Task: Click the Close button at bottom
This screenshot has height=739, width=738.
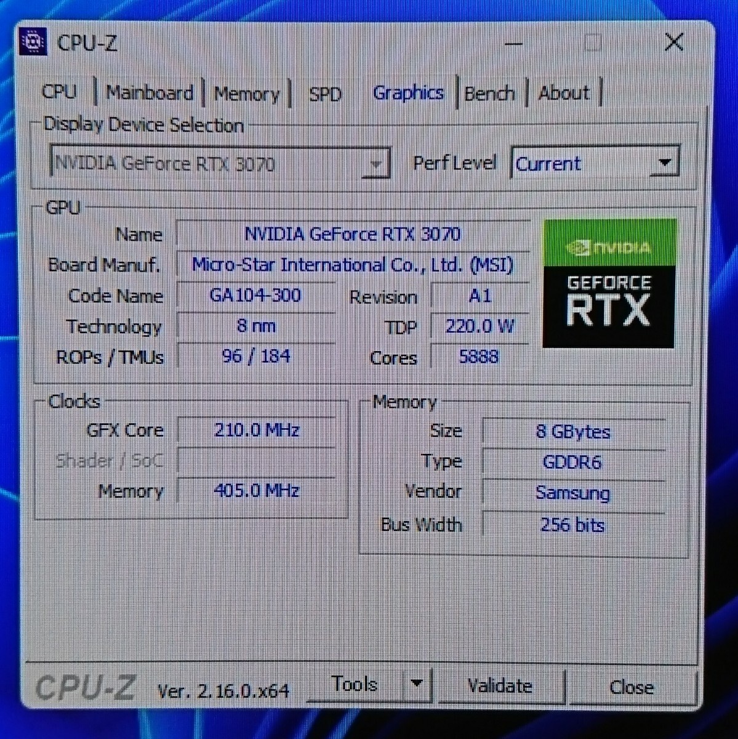Action: 632,687
